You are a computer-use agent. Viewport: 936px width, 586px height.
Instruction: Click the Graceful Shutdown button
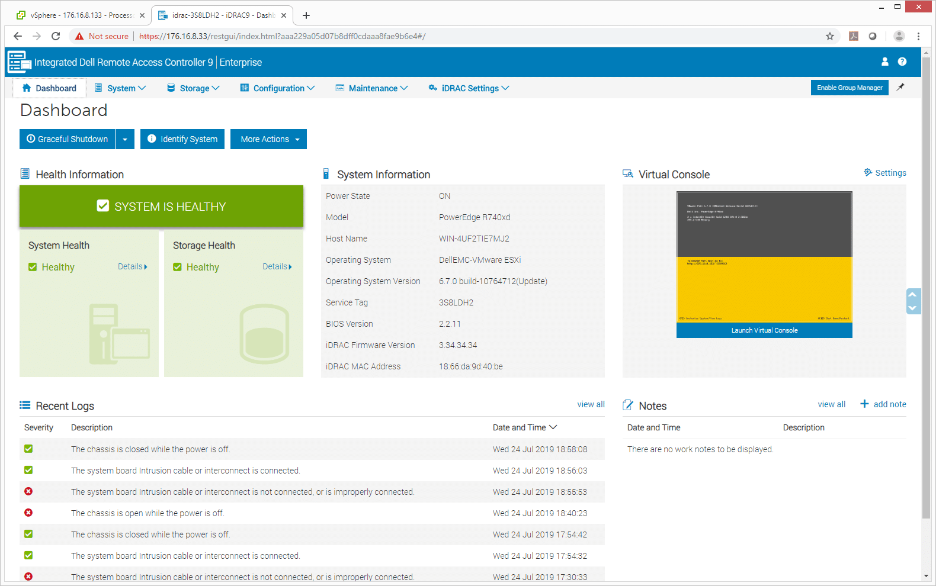[68, 139]
